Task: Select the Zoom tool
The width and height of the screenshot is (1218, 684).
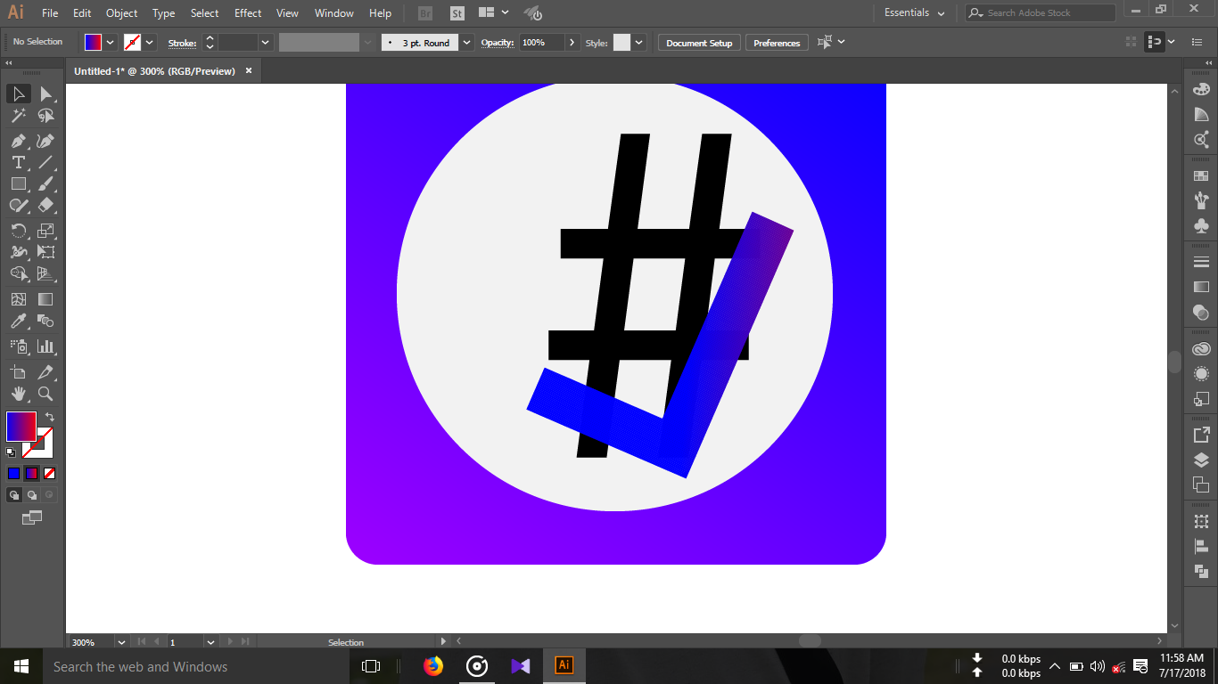Action: (46, 393)
